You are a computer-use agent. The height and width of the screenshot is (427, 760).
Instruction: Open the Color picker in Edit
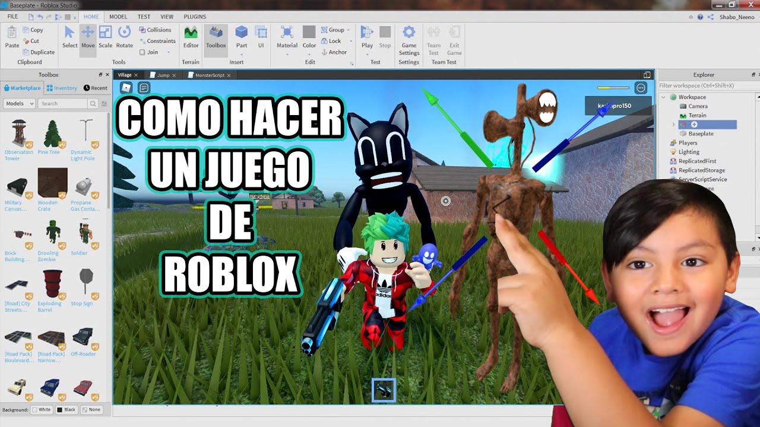coord(309,37)
